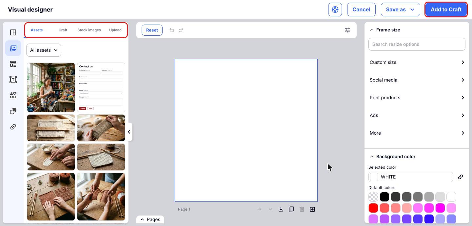Open the Upload tab
The image size is (472, 226).
[115, 30]
